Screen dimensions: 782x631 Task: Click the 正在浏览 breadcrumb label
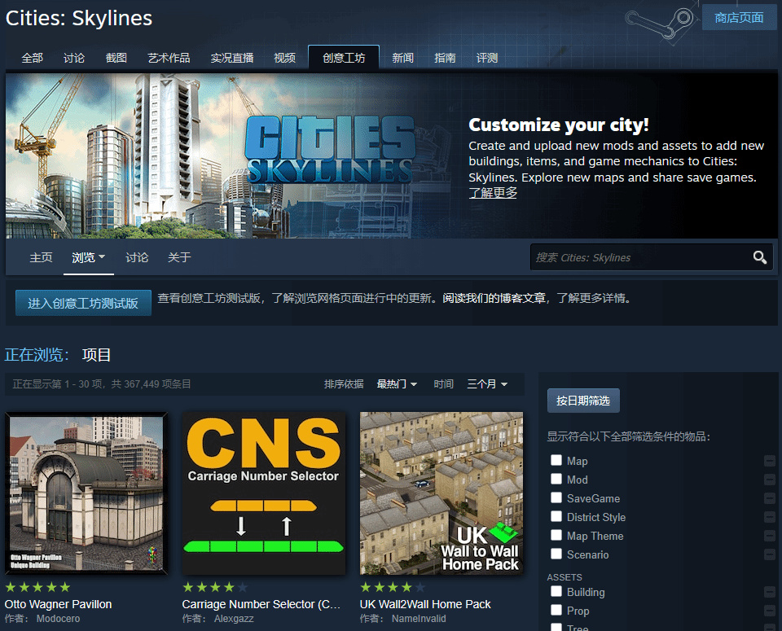click(37, 355)
